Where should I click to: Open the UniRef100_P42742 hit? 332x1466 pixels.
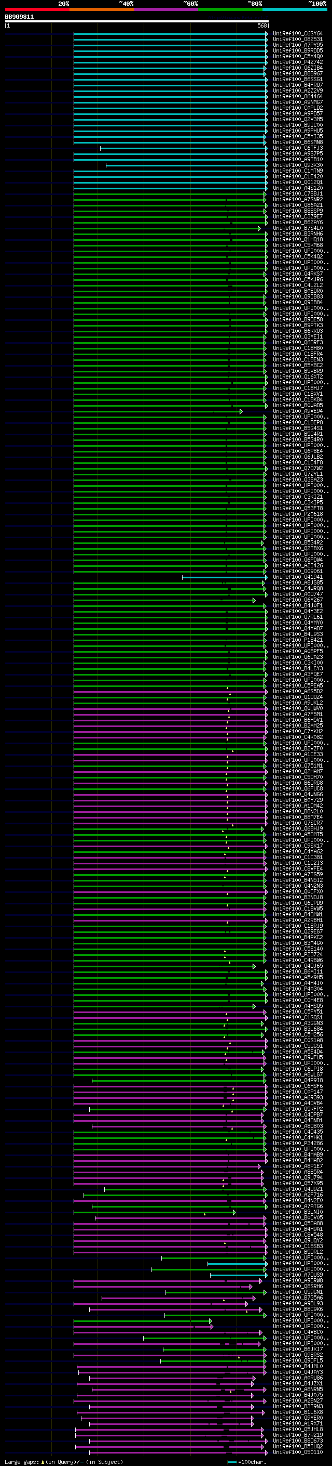[x=298, y=62]
